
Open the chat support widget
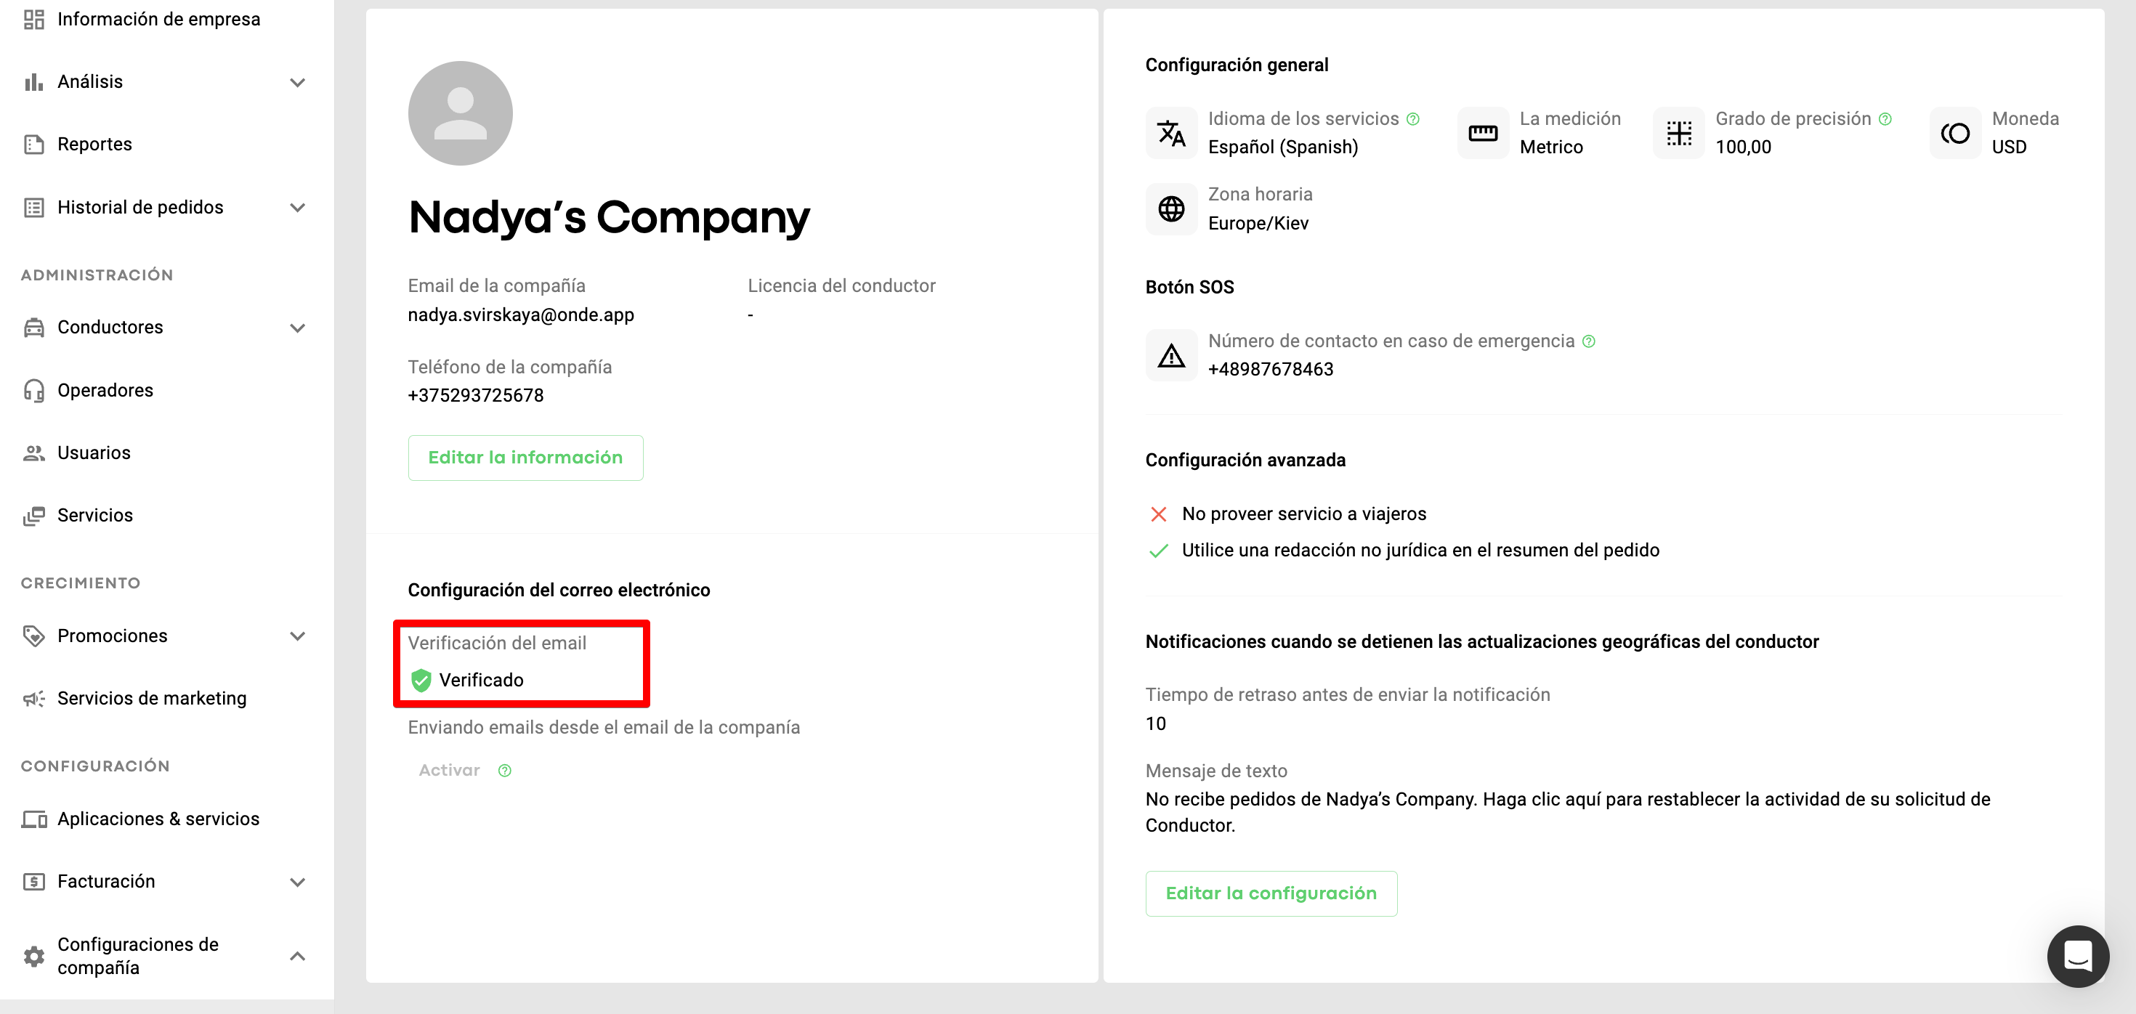(x=2077, y=956)
